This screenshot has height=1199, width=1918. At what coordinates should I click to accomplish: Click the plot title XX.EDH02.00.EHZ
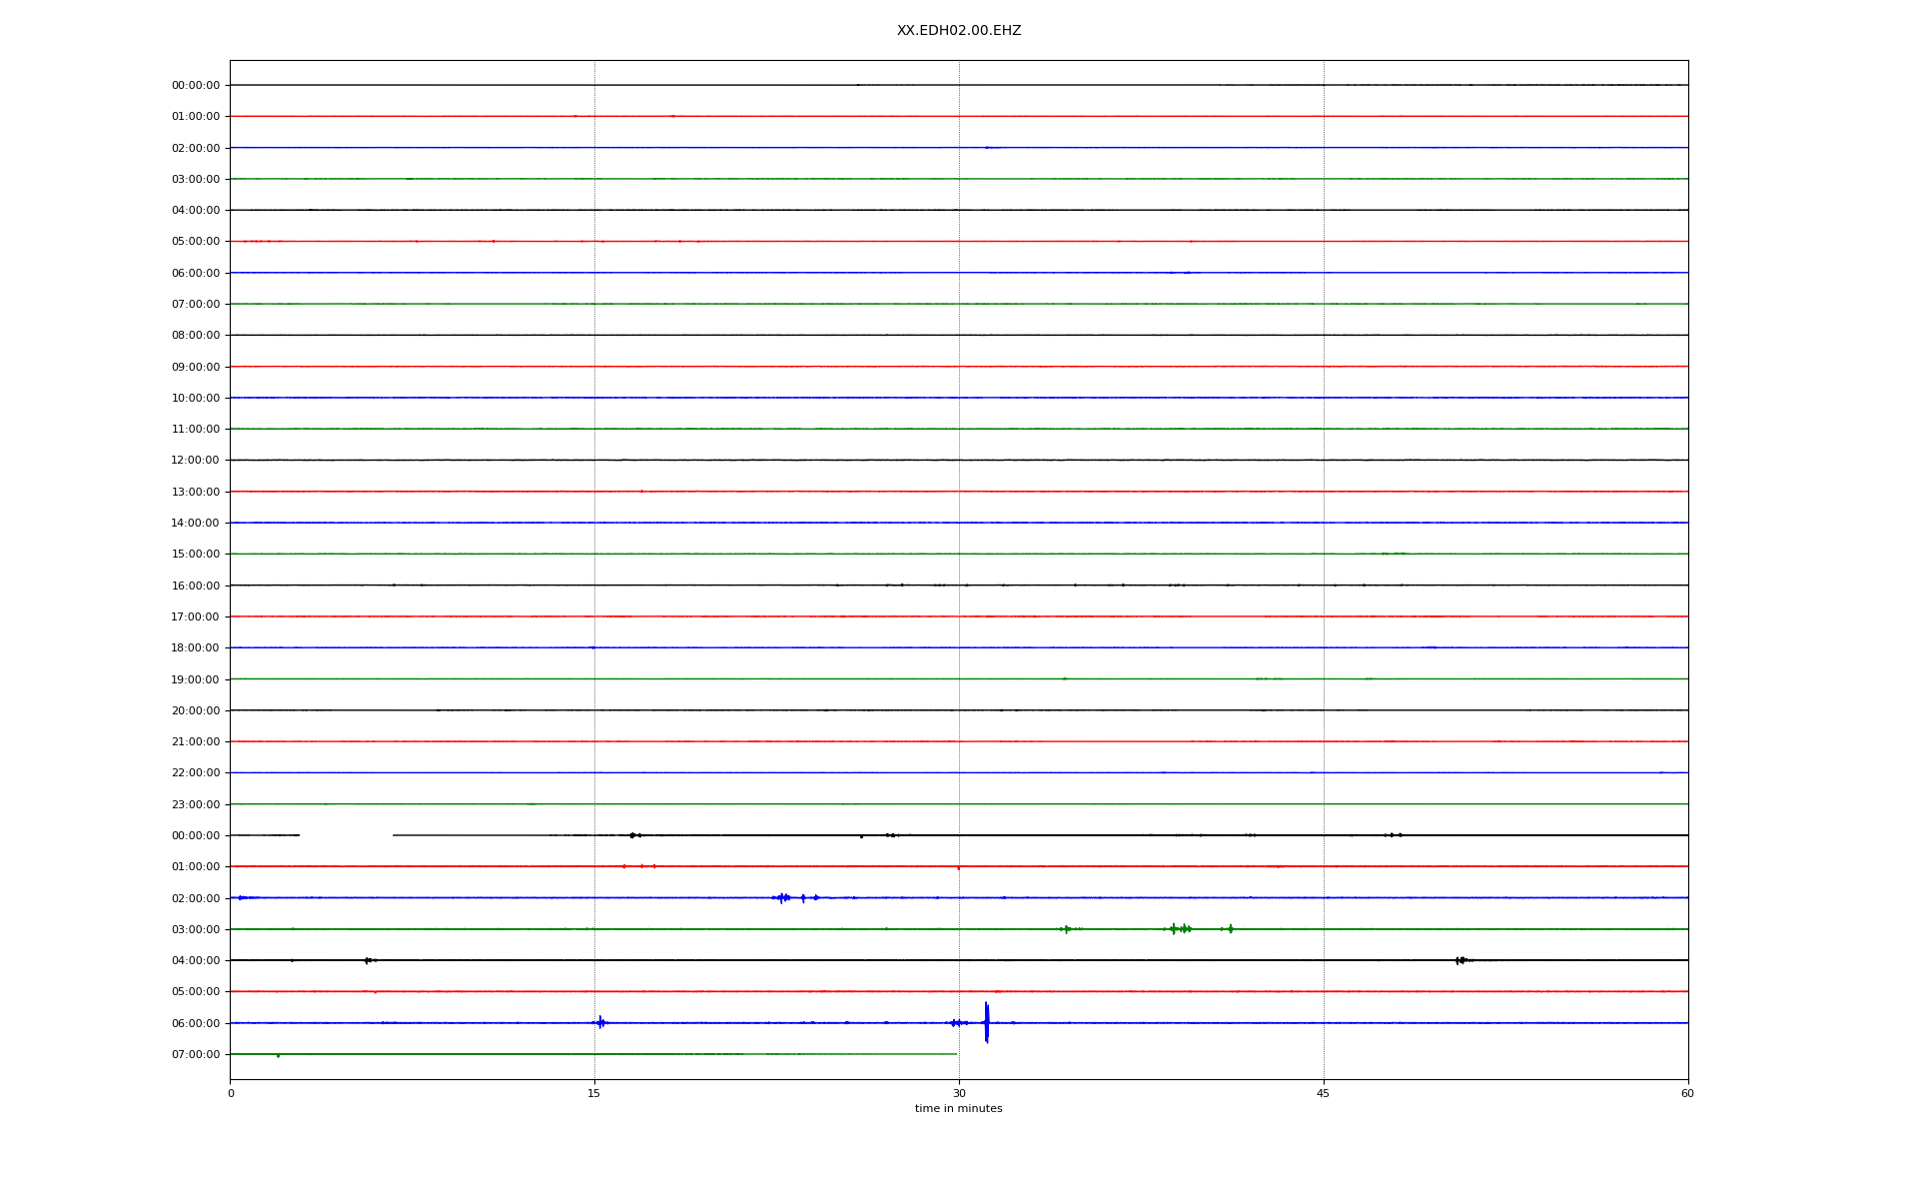click(x=958, y=31)
